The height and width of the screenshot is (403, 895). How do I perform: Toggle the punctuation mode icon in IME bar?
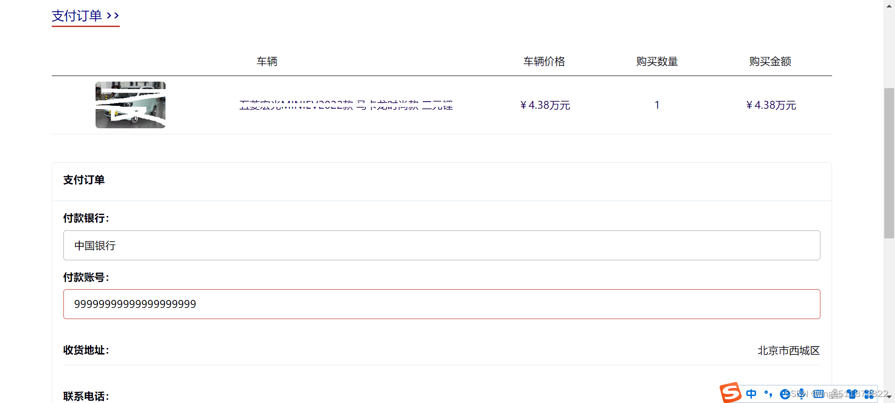tap(768, 394)
